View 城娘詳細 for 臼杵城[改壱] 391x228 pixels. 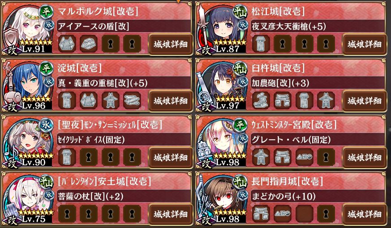[x=365, y=101]
